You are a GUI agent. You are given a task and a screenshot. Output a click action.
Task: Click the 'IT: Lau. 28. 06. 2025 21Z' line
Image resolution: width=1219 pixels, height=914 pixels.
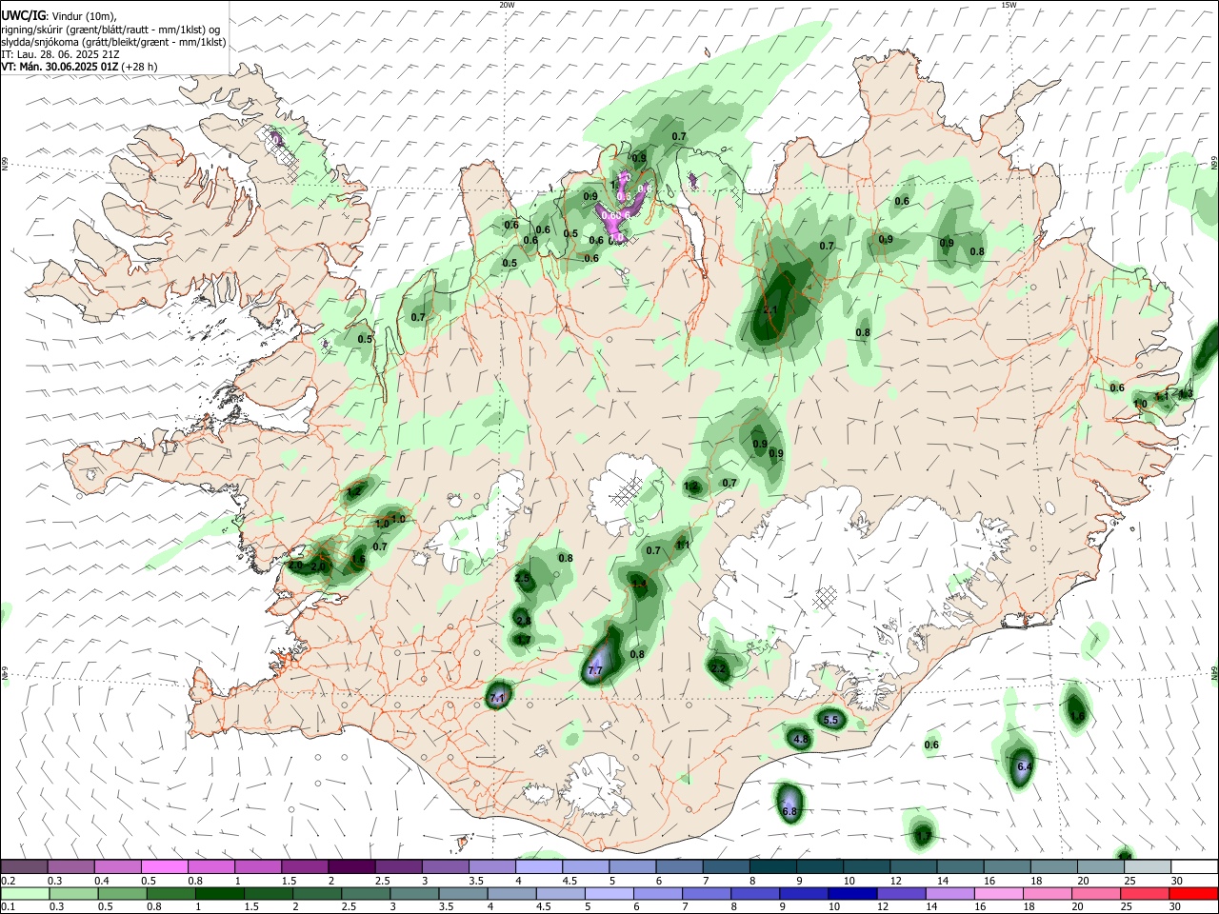[x=60, y=54]
